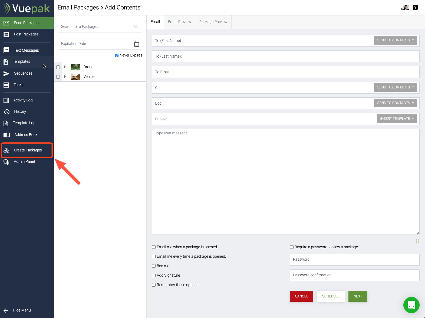Click the package search magnifier icon
The width and height of the screenshot is (425, 318).
pyautogui.click(x=136, y=27)
